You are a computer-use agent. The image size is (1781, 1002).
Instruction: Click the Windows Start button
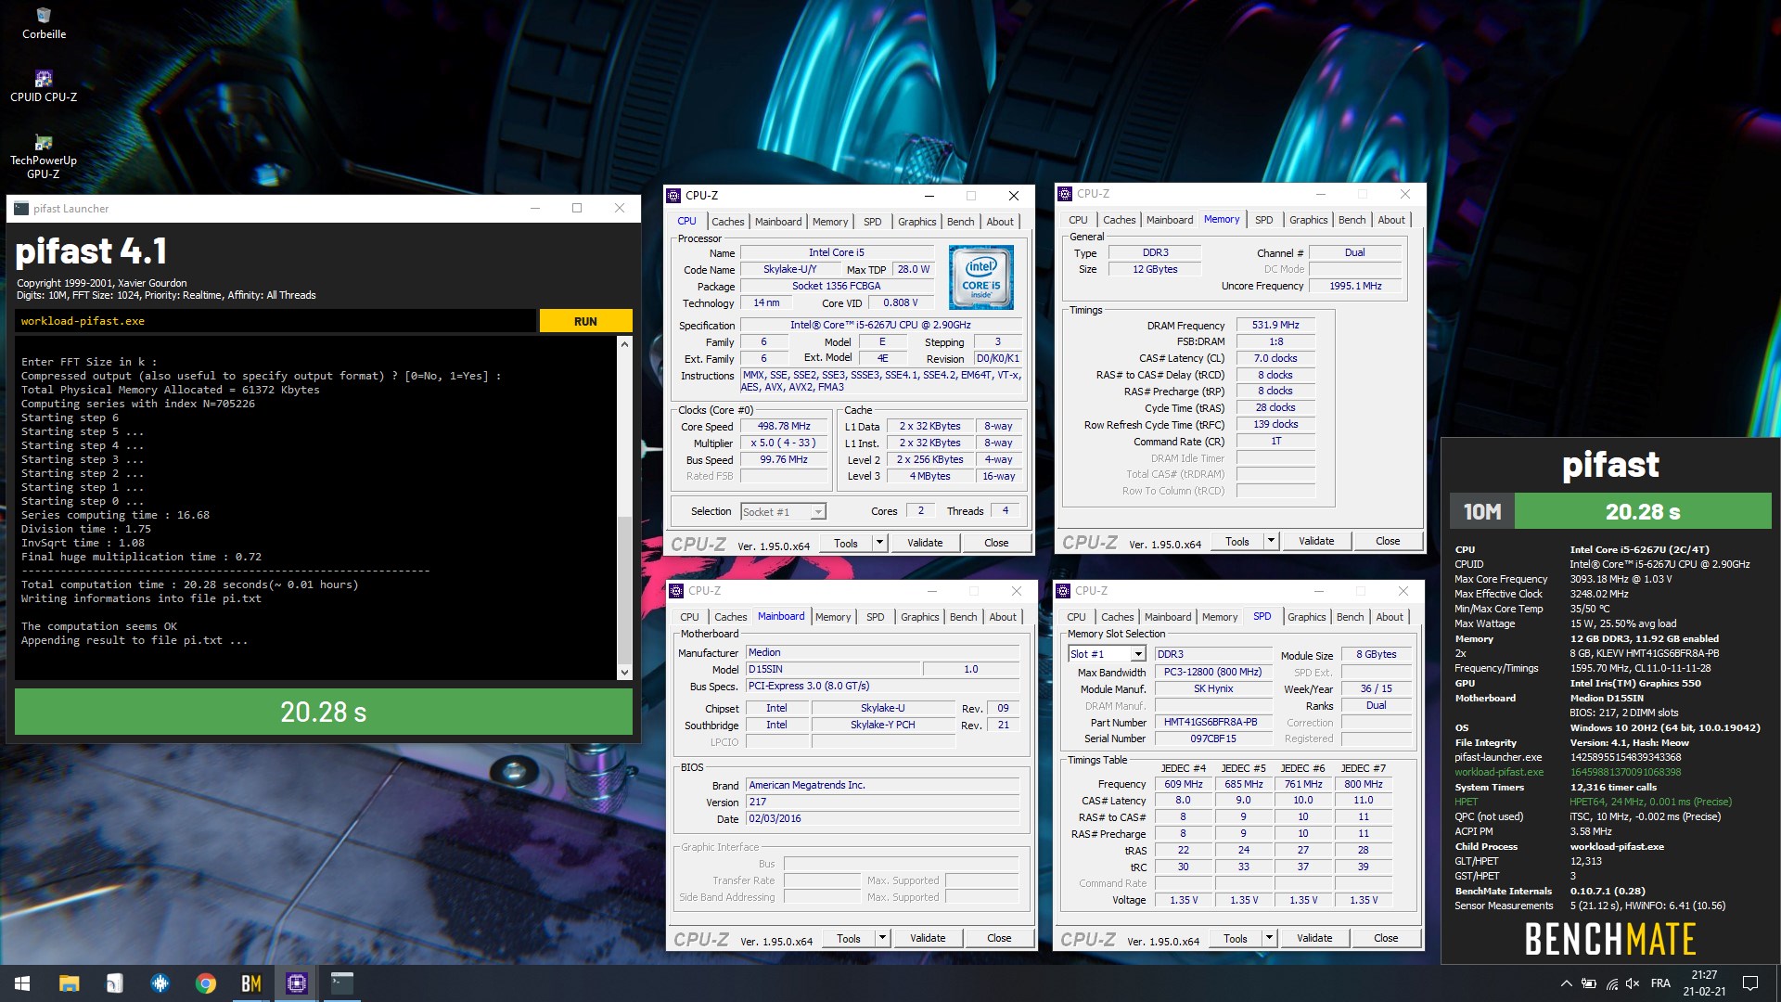click(x=22, y=983)
